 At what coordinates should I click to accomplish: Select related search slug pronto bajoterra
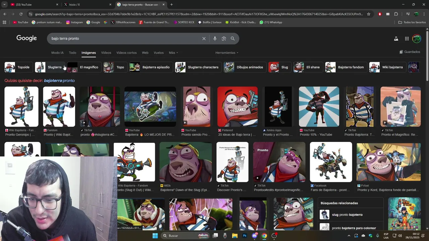point(351,215)
